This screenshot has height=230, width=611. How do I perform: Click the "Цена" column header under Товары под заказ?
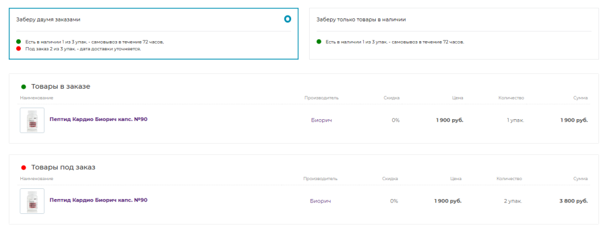[456, 179]
